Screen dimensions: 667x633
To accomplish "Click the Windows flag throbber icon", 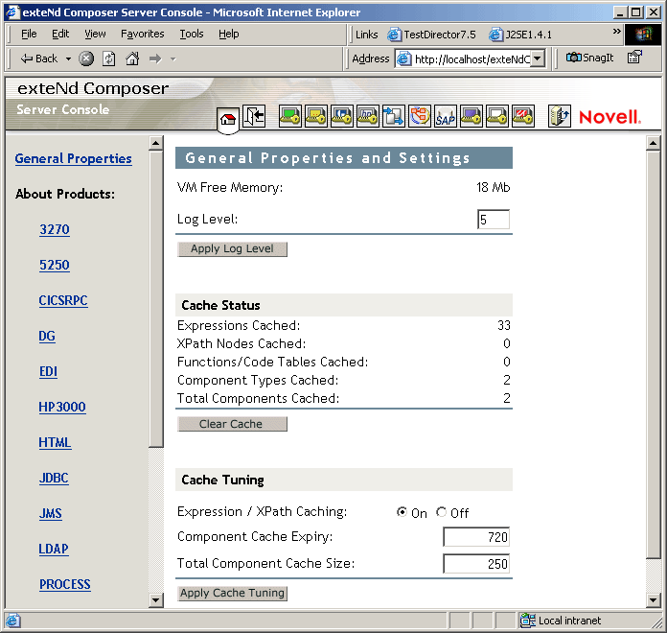I will [x=644, y=35].
